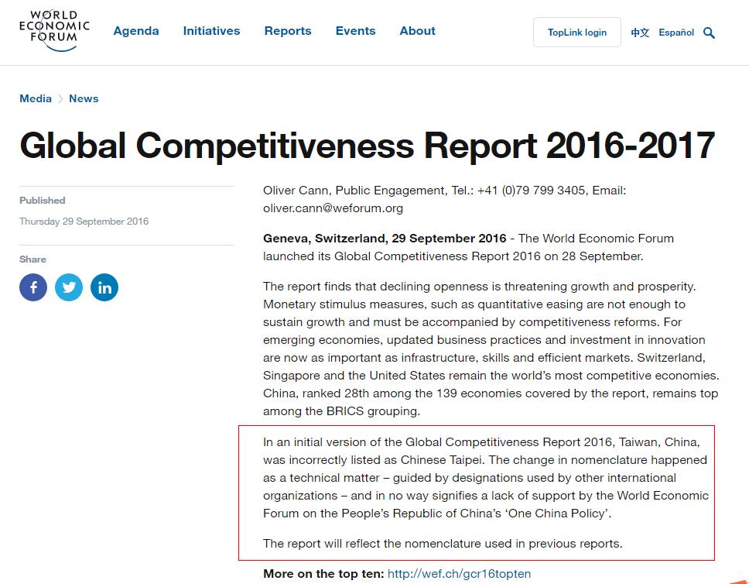Screen dimensions: 749x584
Task: Select Events in the top navigation
Action: (x=355, y=31)
